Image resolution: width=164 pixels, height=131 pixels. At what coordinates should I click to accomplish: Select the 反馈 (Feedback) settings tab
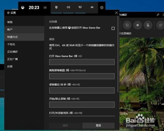click(24, 66)
